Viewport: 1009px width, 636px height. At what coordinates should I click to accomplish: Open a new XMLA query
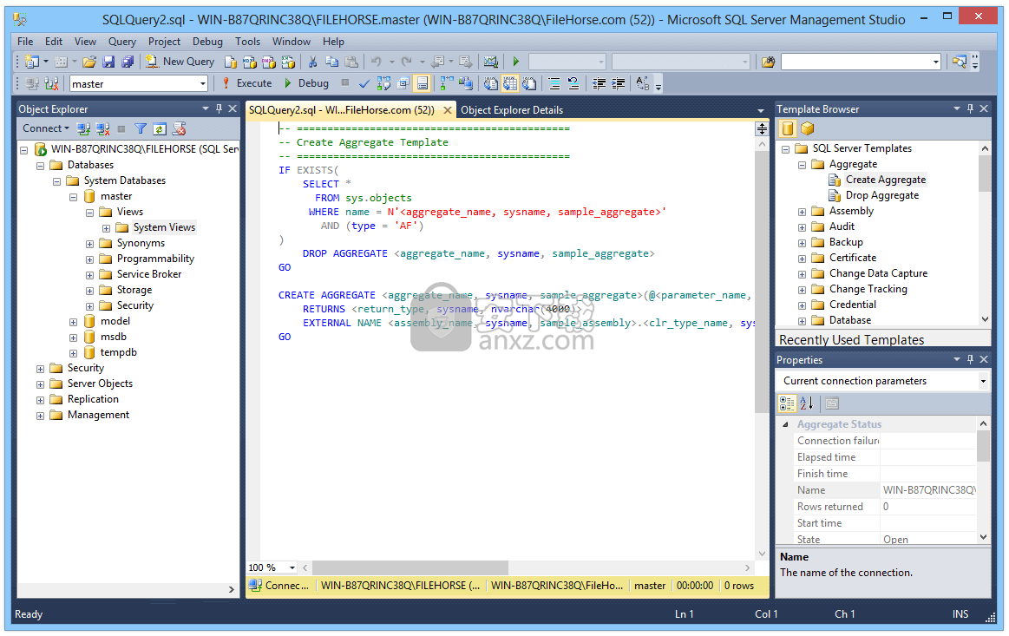pos(288,62)
